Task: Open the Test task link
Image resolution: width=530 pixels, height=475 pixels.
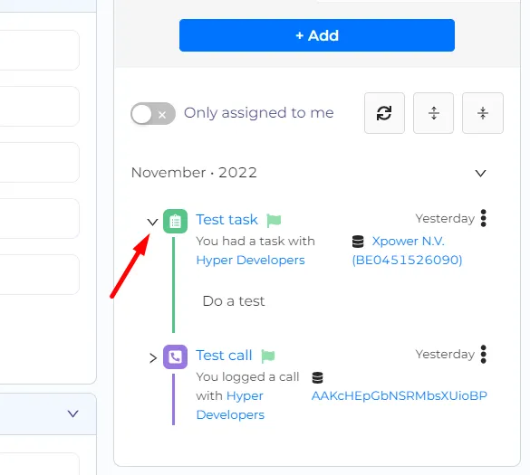Action: pyautogui.click(x=226, y=220)
